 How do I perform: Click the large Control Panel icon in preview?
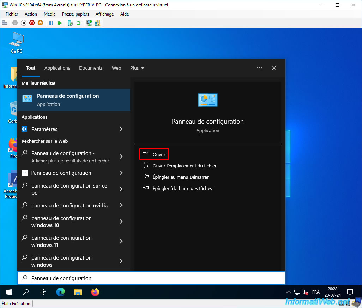click(208, 100)
